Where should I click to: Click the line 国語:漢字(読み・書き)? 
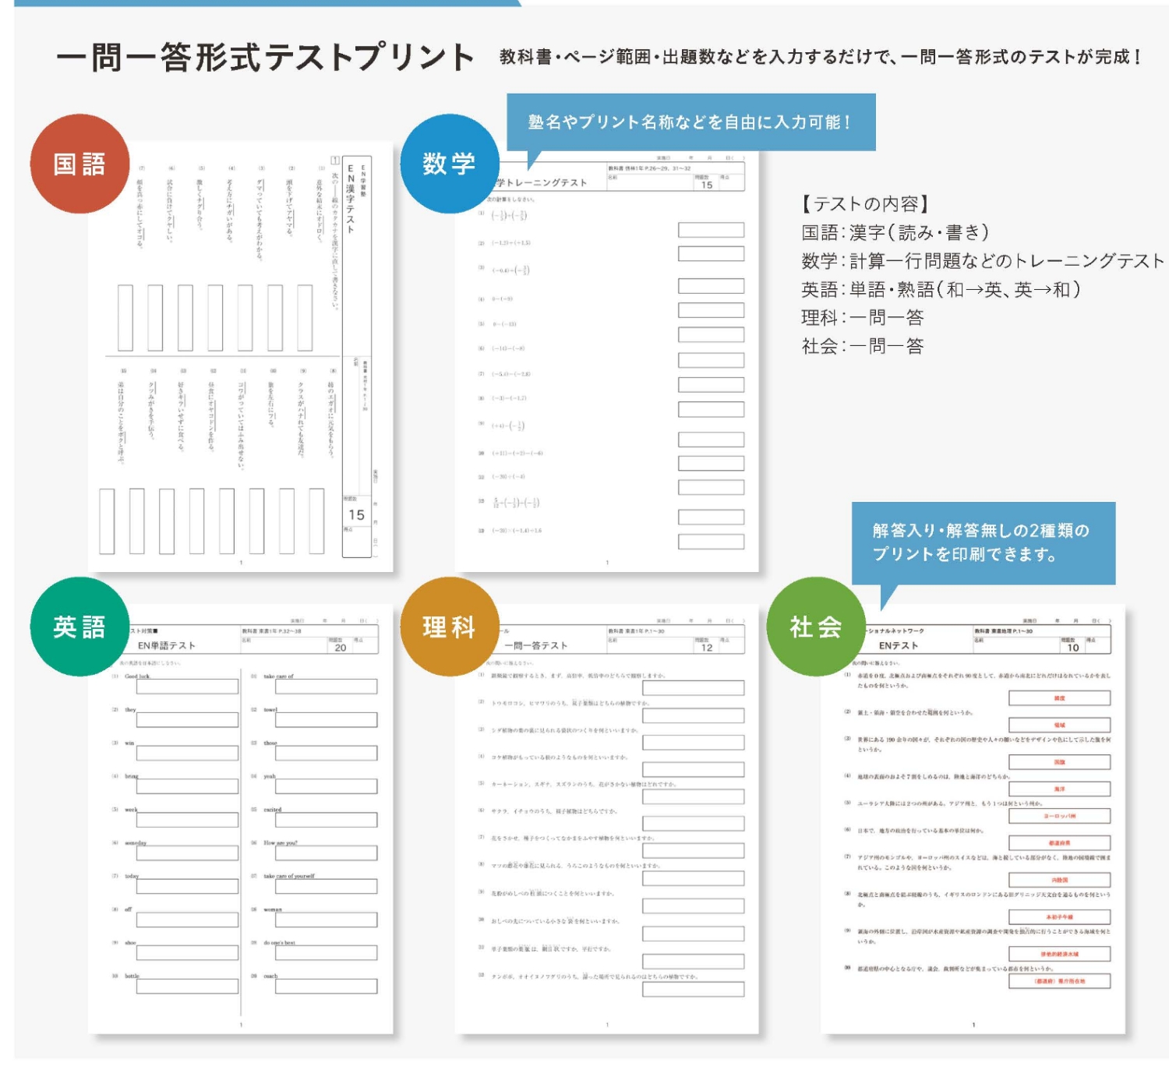[895, 232]
